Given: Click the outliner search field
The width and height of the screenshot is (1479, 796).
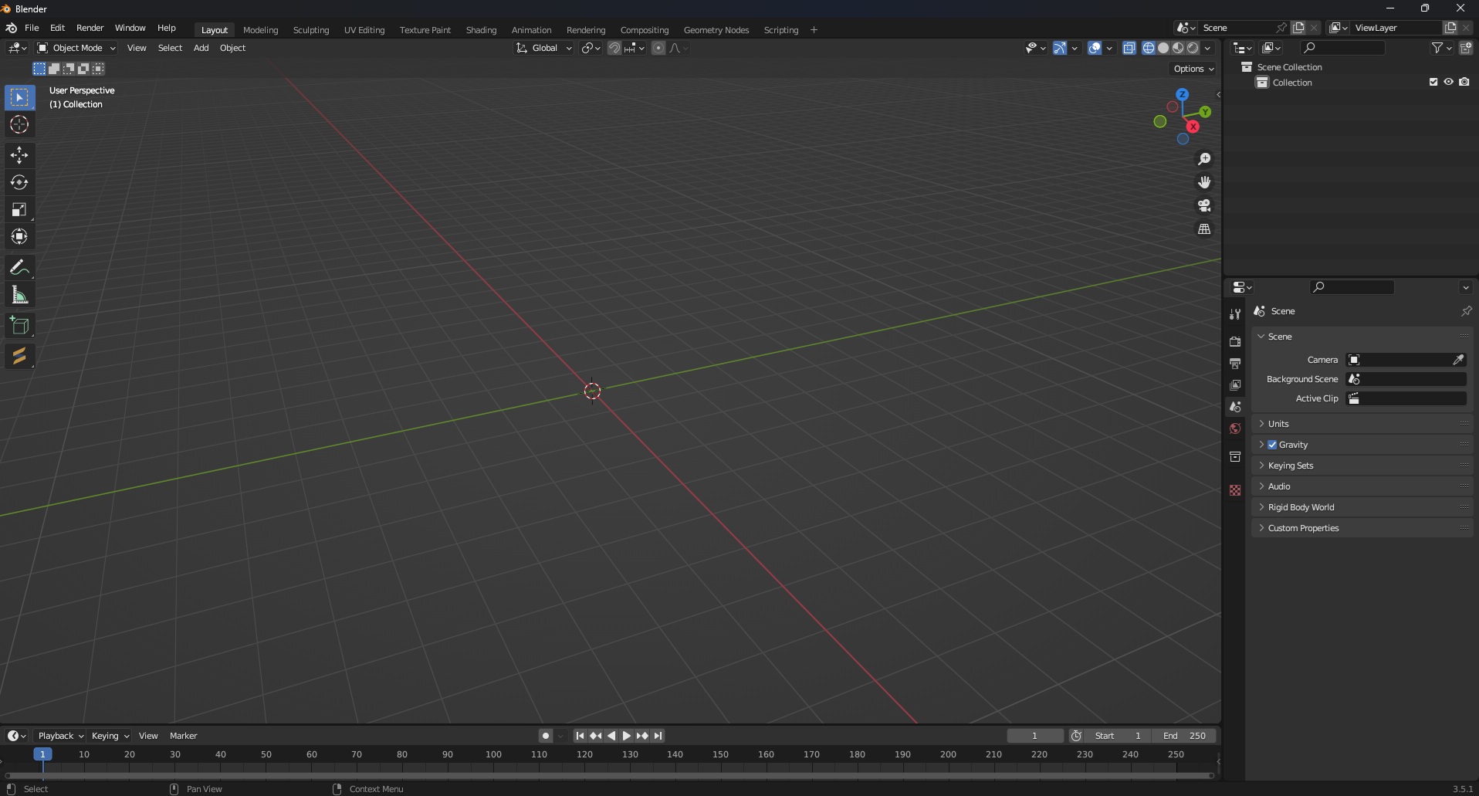Looking at the screenshot, I should pos(1342,48).
